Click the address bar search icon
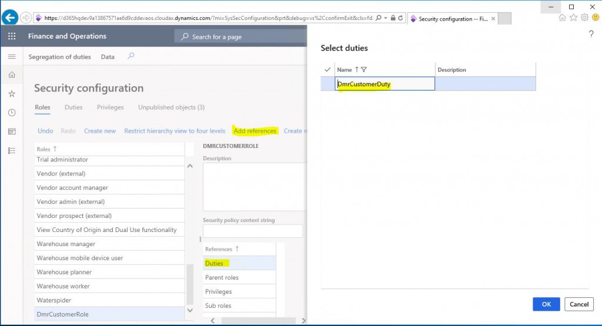The width and height of the screenshot is (602, 326). pos(379,18)
